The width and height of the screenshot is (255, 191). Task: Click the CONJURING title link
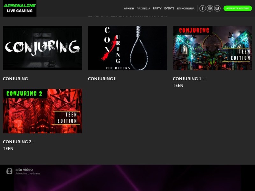(x=15, y=79)
